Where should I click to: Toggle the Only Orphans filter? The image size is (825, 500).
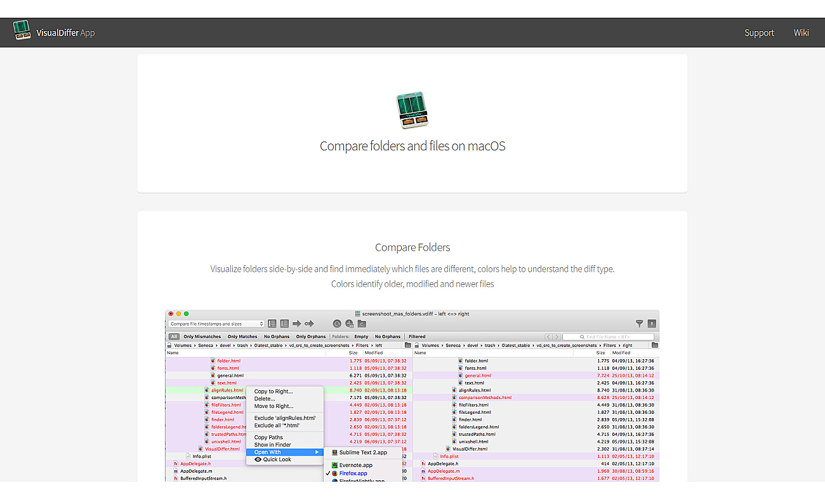311,337
